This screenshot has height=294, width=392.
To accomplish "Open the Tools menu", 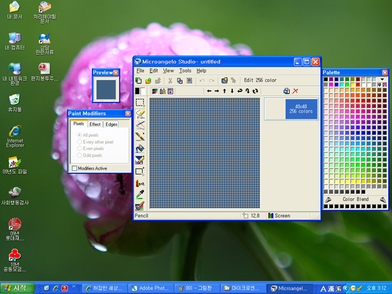I will coord(185,71).
